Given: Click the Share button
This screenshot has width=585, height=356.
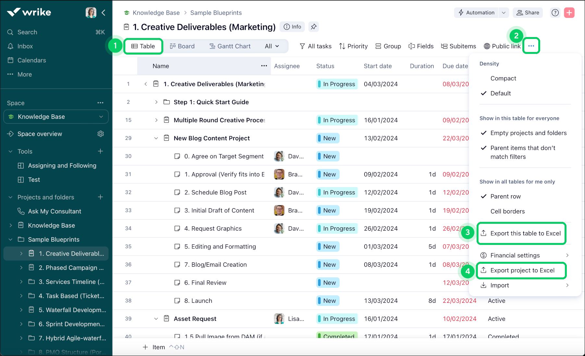Looking at the screenshot, I should tap(528, 13).
